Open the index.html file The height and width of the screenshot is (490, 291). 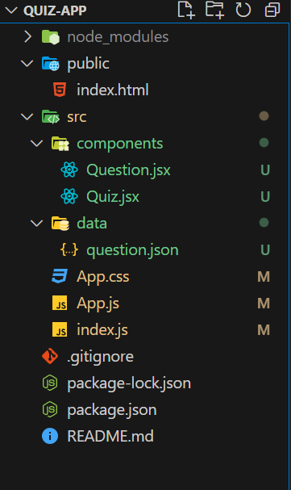click(113, 90)
